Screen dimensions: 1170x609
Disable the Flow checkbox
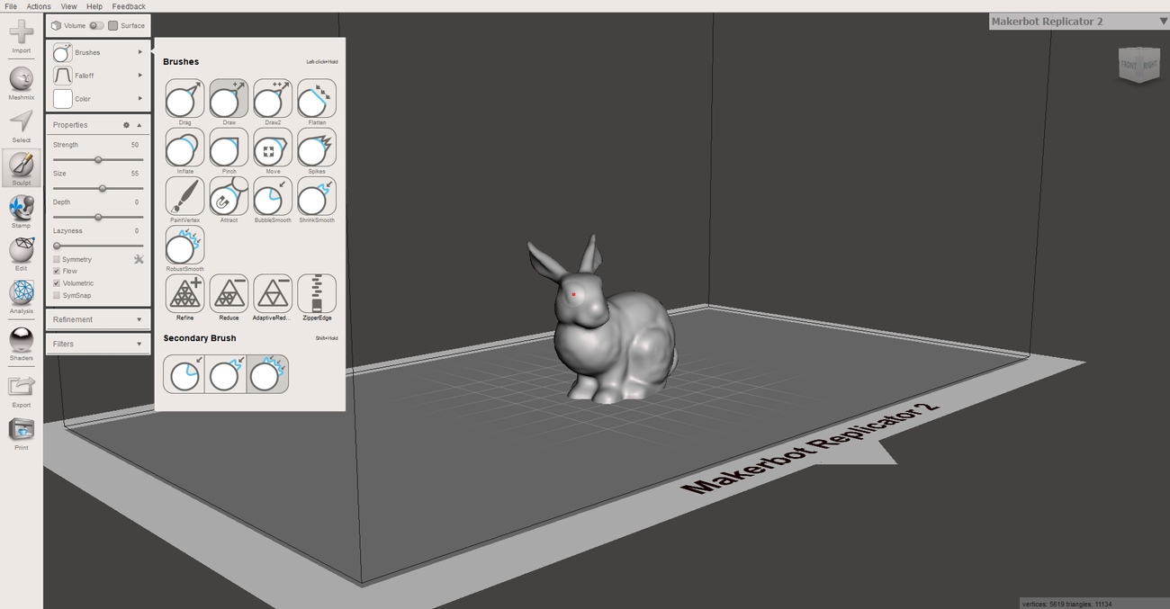(x=56, y=271)
